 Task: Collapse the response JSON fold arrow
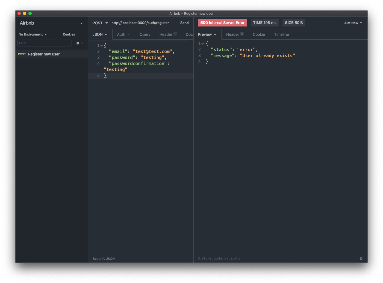(x=203, y=44)
